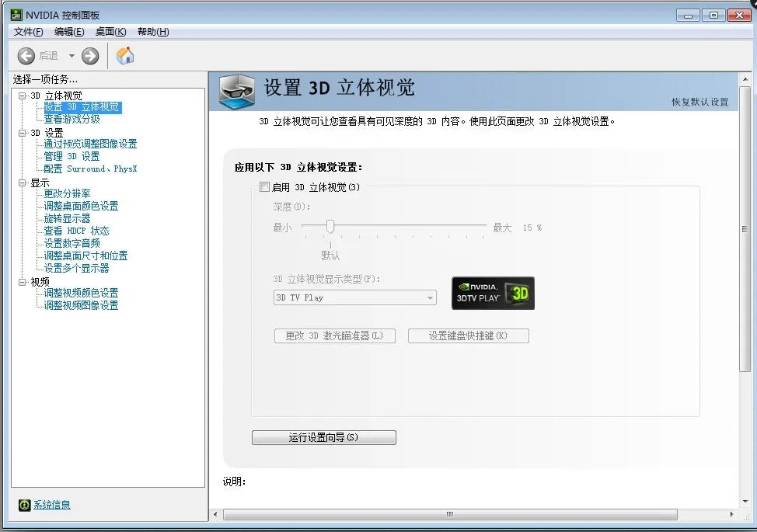Click the Home icon in toolbar
This screenshot has width=757, height=532.
[x=125, y=56]
